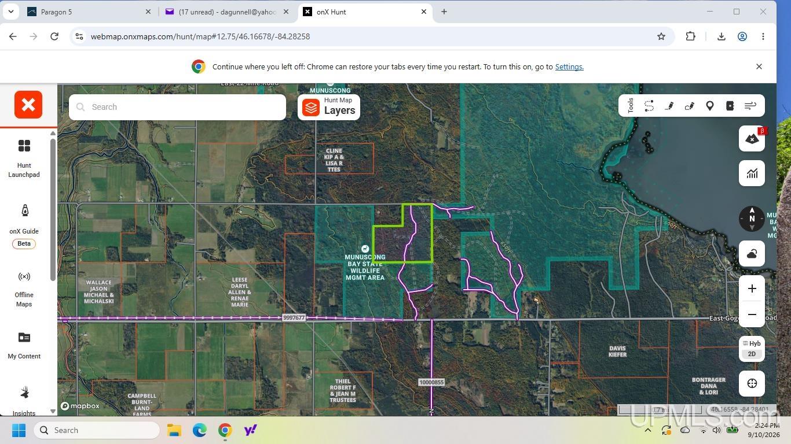Open Offline Maps in sidebar

click(x=24, y=289)
